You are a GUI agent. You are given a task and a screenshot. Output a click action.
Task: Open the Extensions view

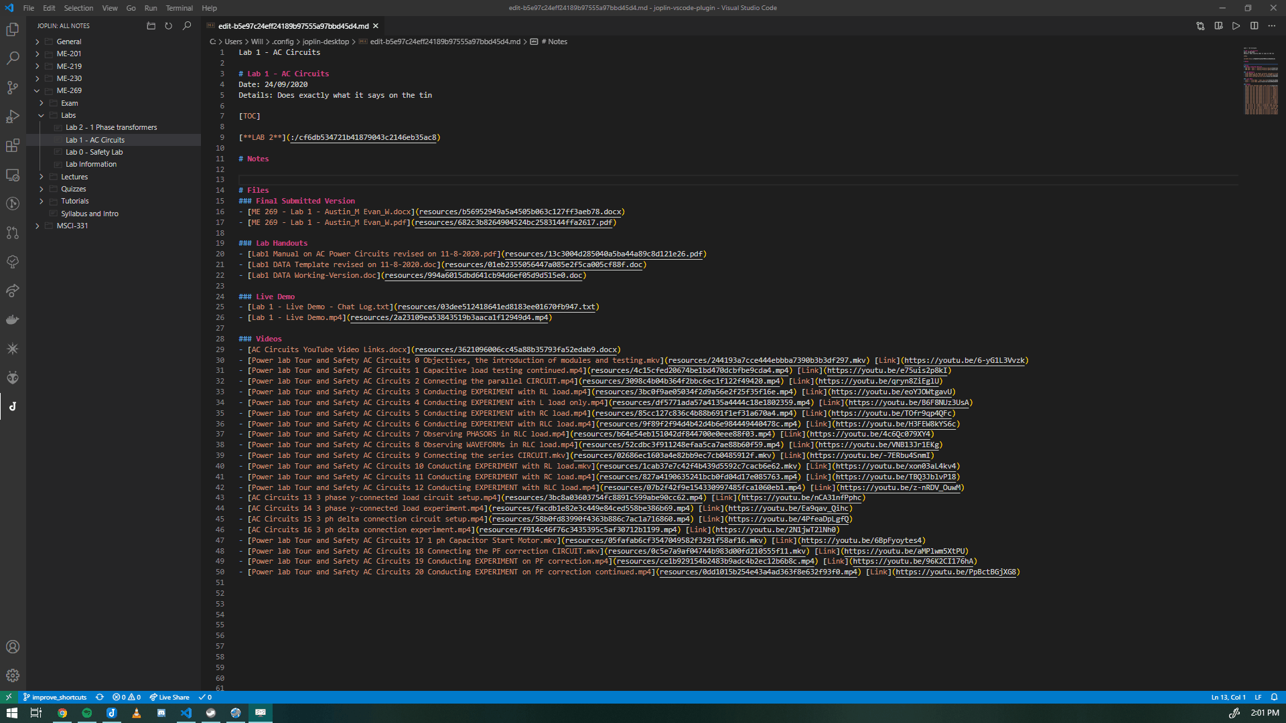(13, 145)
